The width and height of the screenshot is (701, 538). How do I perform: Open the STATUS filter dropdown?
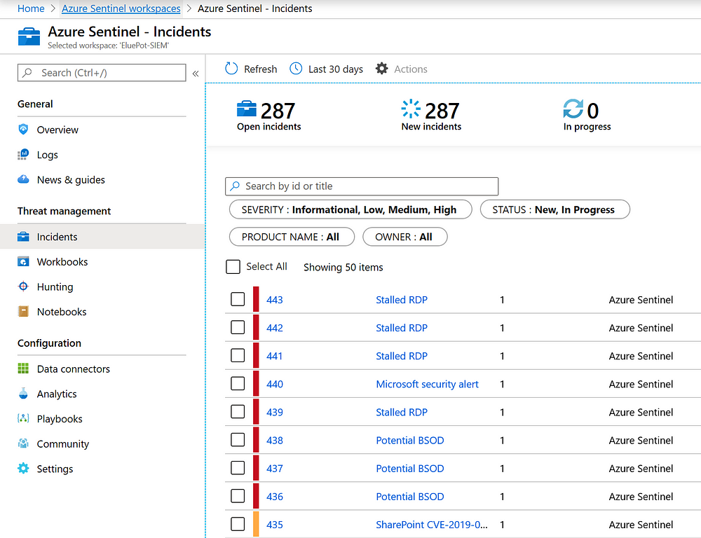point(554,209)
